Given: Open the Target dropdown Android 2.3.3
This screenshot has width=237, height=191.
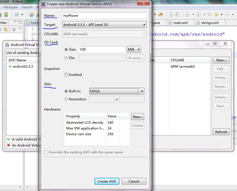Looking at the screenshot, I should point(104,24).
